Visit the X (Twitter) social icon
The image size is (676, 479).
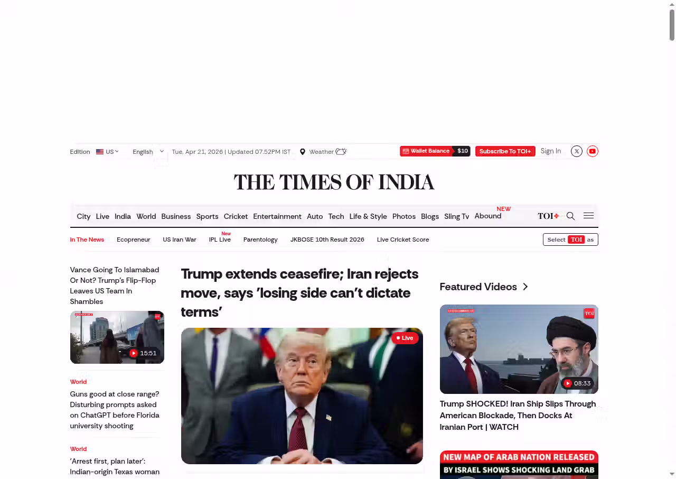tap(577, 151)
